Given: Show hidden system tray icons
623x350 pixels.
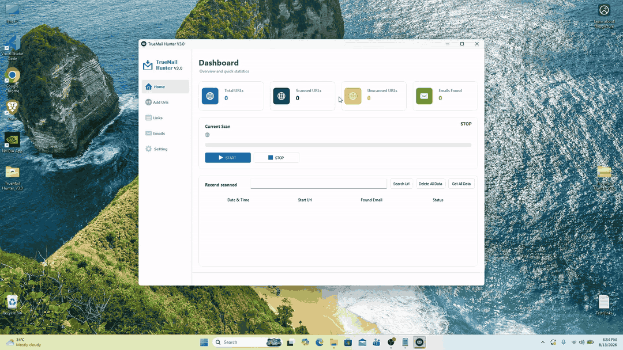Looking at the screenshot, I should pyautogui.click(x=543, y=343).
